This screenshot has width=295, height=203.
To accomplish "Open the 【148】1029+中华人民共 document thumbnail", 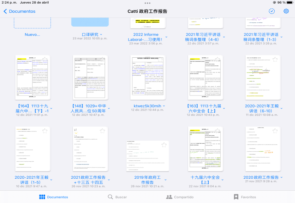I will tap(90, 78).
